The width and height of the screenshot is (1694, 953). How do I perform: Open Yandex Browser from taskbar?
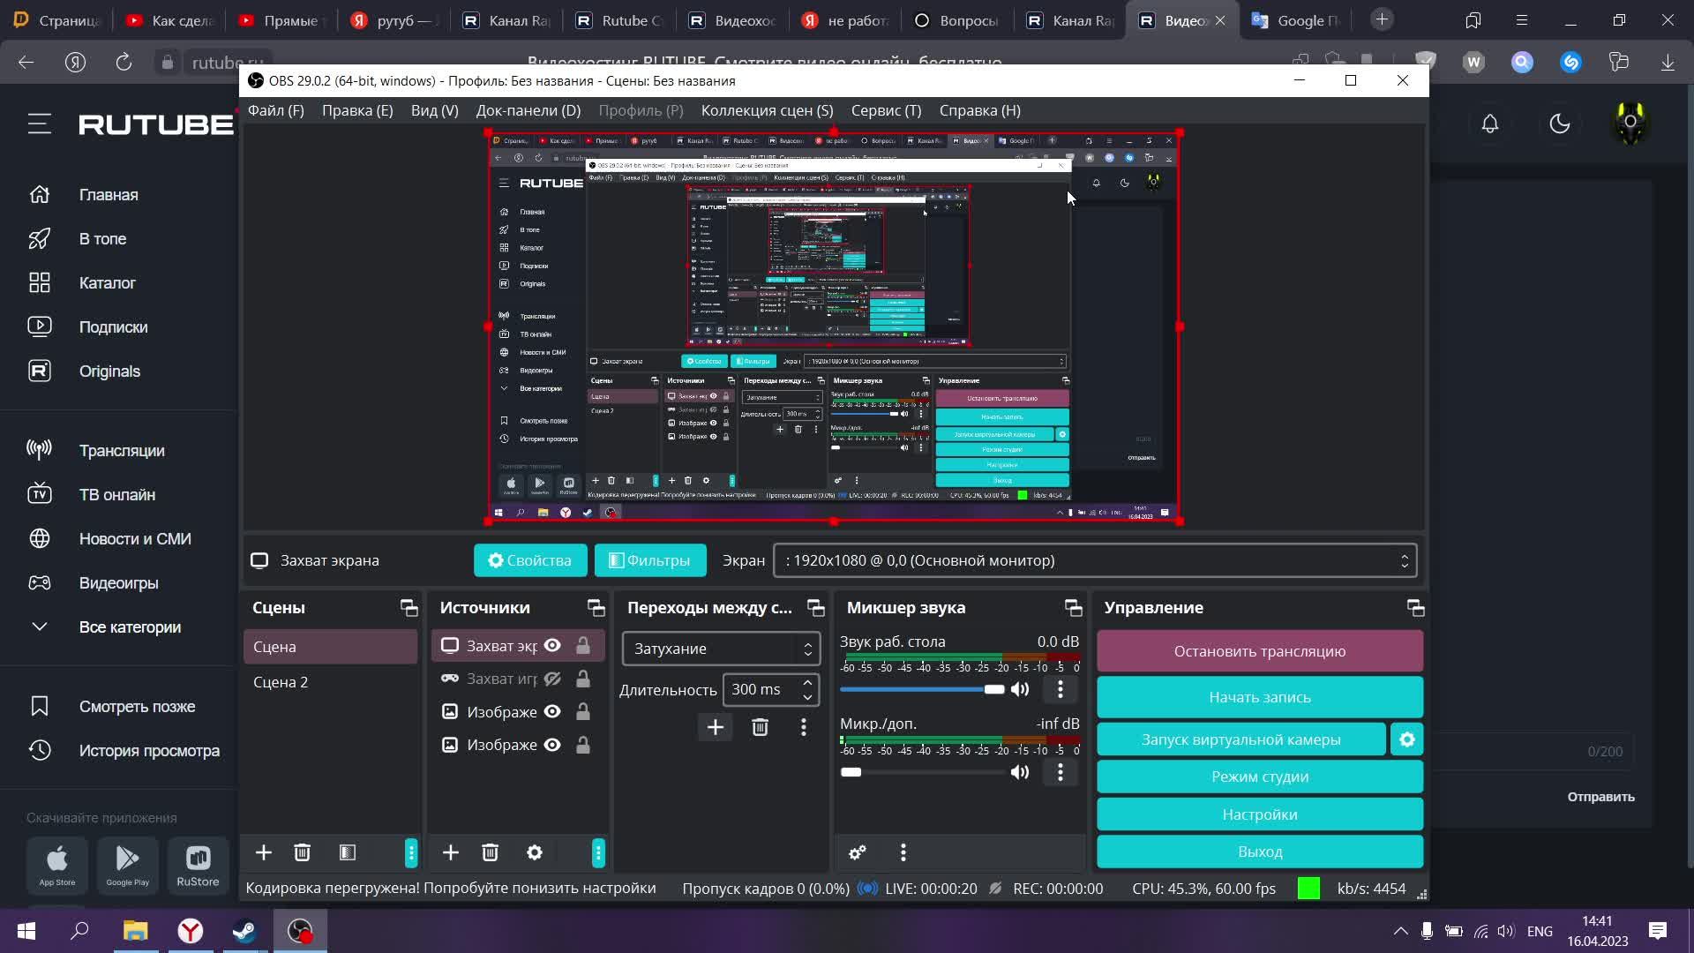(191, 931)
